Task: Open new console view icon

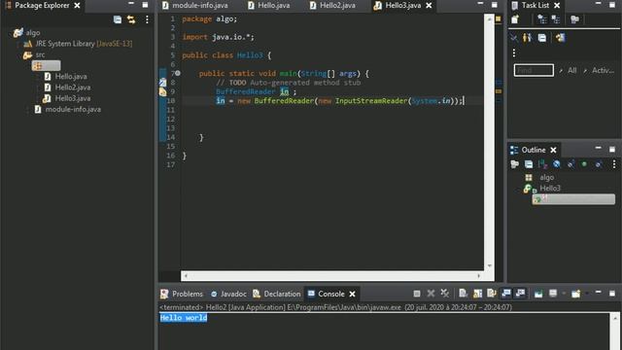Action: (575, 294)
